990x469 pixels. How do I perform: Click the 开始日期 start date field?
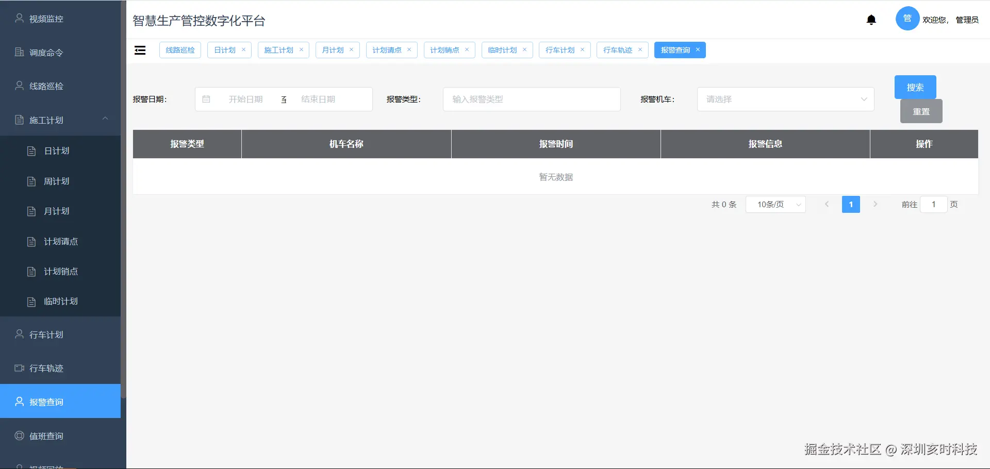point(246,99)
